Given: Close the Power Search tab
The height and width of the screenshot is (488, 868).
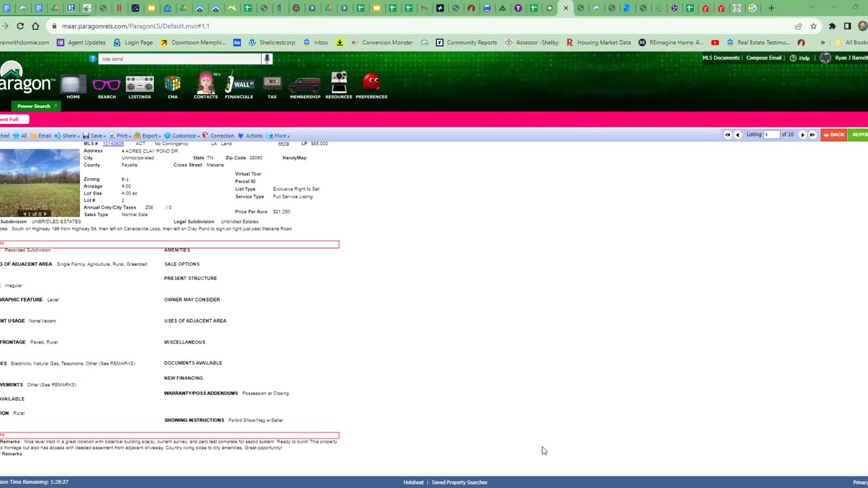Looking at the screenshot, I should pos(56,106).
